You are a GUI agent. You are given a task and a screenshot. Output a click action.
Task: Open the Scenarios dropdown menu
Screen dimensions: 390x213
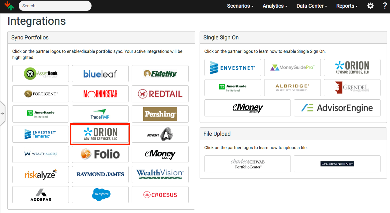(240, 6)
